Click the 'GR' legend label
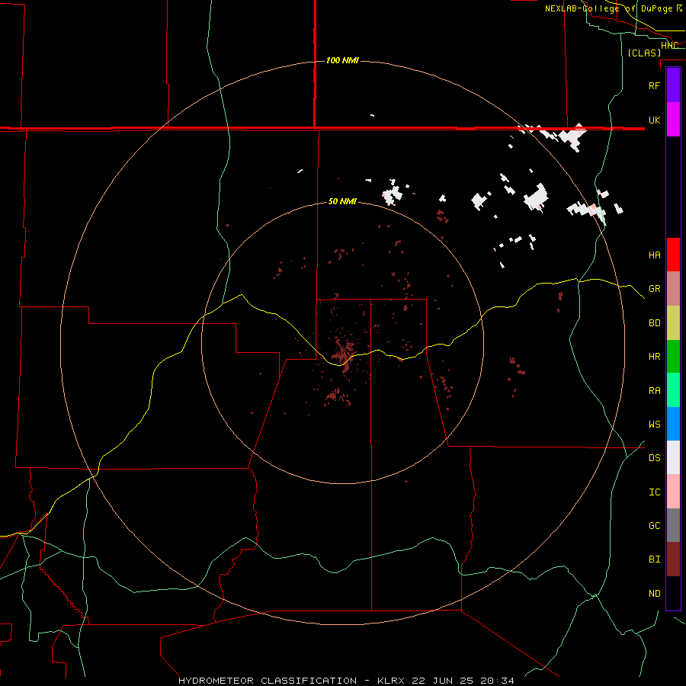Image resolution: width=686 pixels, height=686 pixels. [655, 289]
